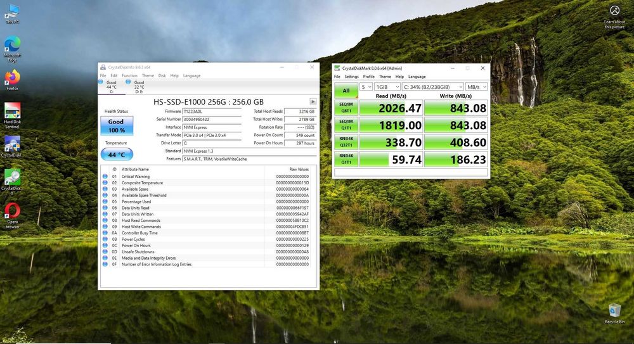Select Data Units Written attribute row
The image size is (634, 344).
point(206,214)
